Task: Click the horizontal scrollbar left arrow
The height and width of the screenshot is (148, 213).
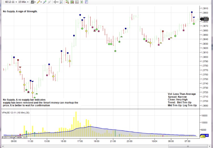Action: pyautogui.click(x=3, y=146)
